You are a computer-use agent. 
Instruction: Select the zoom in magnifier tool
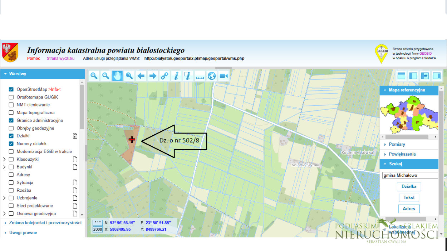[94, 76]
